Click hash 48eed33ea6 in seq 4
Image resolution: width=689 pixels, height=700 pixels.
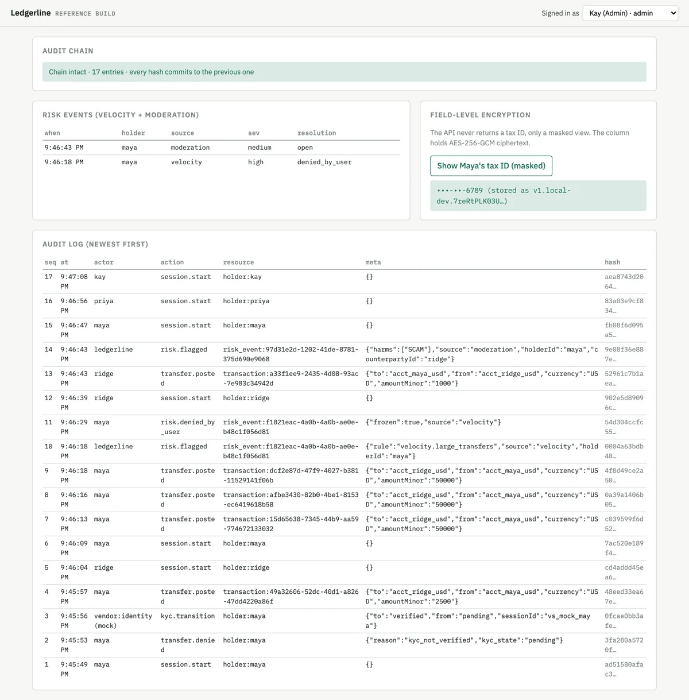624,597
